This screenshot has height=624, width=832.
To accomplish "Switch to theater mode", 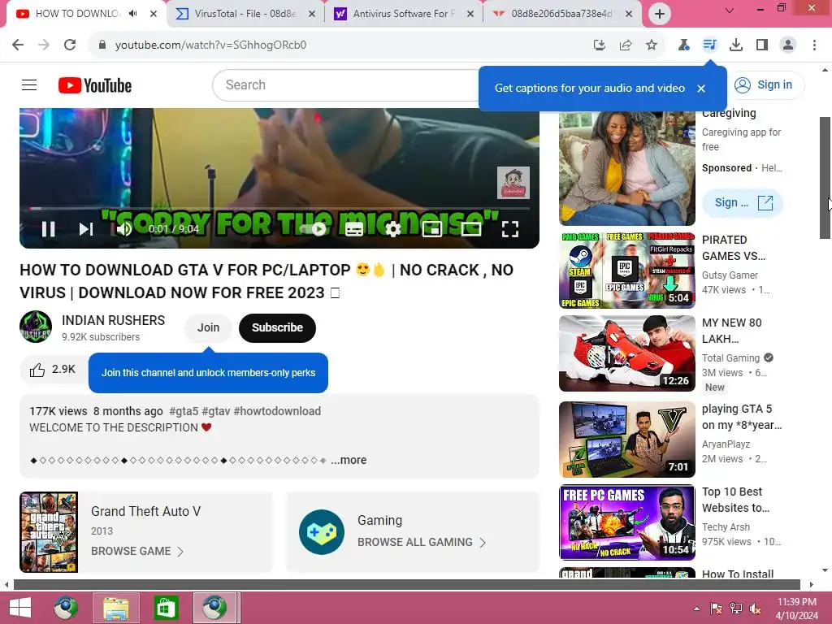I will tap(471, 229).
